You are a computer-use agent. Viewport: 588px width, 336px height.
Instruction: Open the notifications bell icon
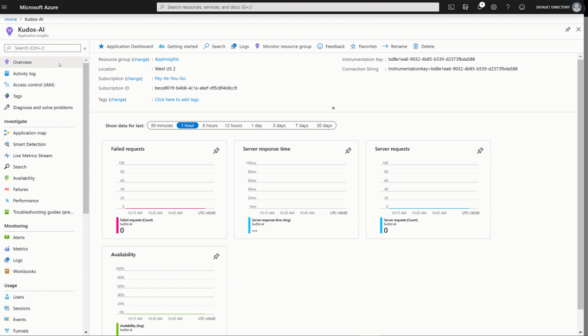pyautogui.click(x=479, y=7)
